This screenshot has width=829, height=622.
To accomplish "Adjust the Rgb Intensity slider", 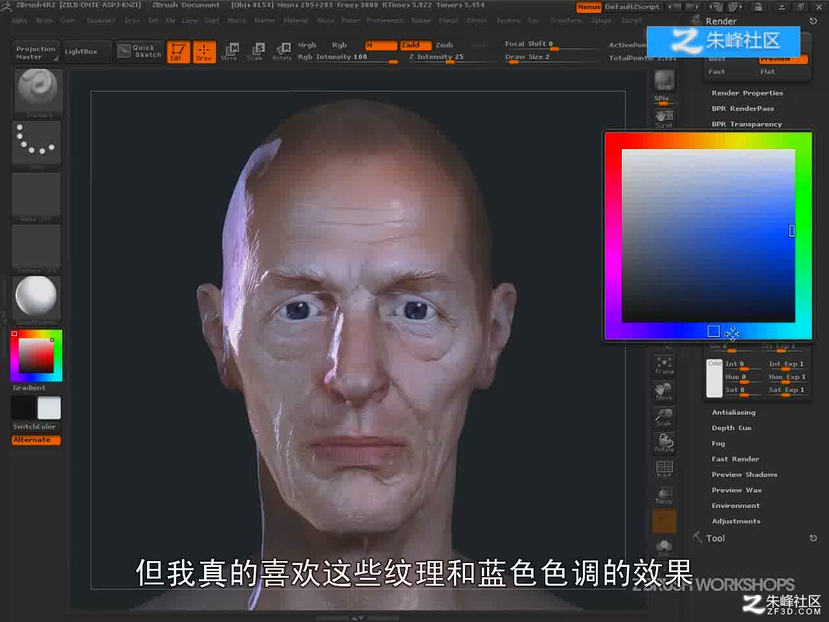I will point(348,58).
